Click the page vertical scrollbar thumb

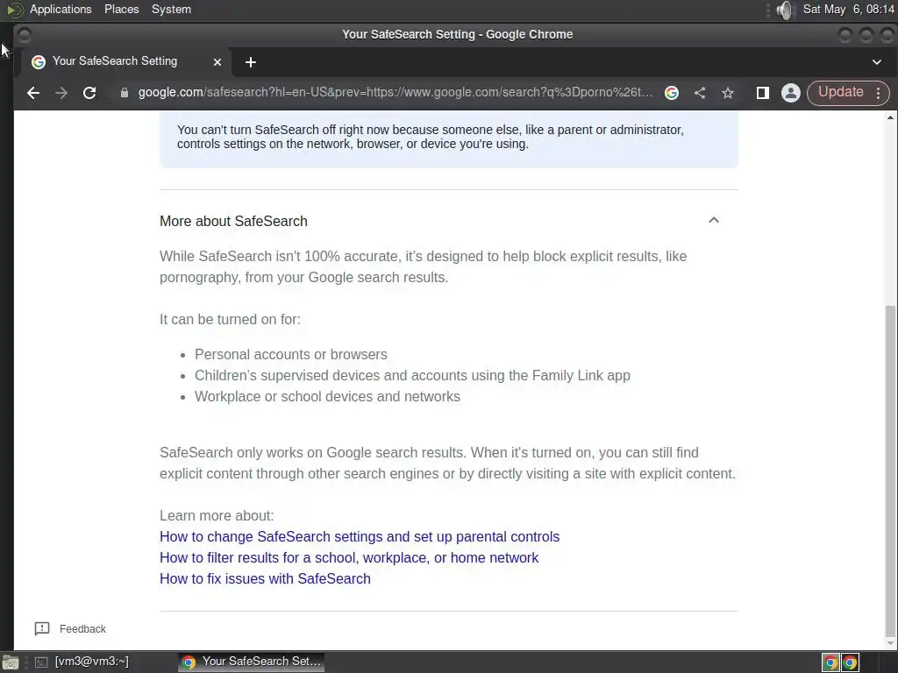pos(889,471)
